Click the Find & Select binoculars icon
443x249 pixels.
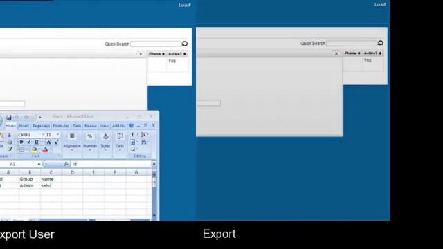tap(143, 142)
